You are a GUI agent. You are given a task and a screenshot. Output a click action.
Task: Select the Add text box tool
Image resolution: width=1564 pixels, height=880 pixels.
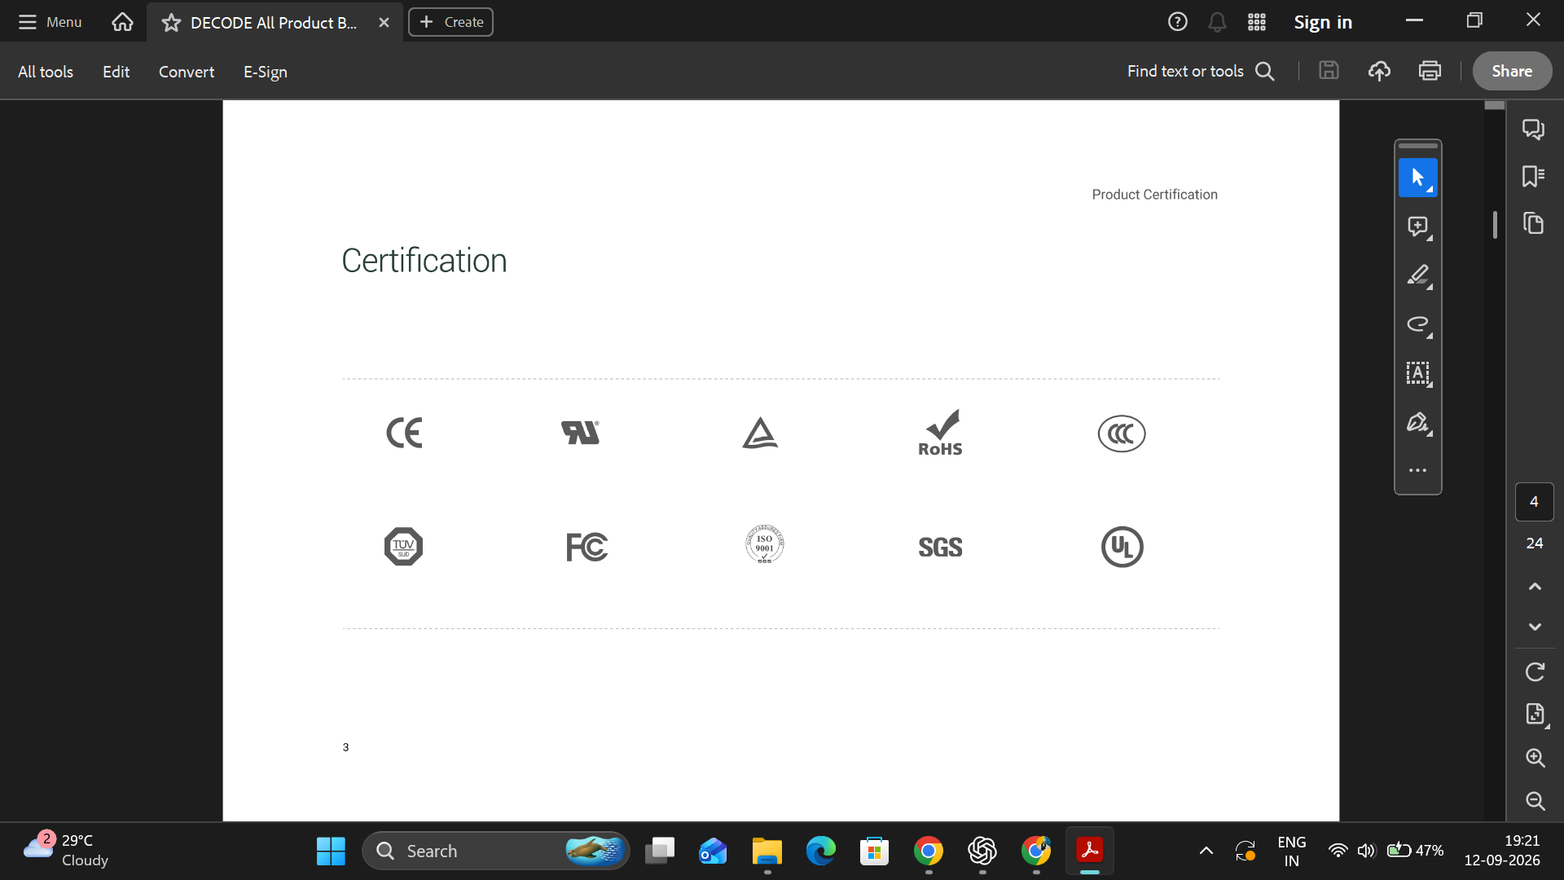coord(1418,373)
